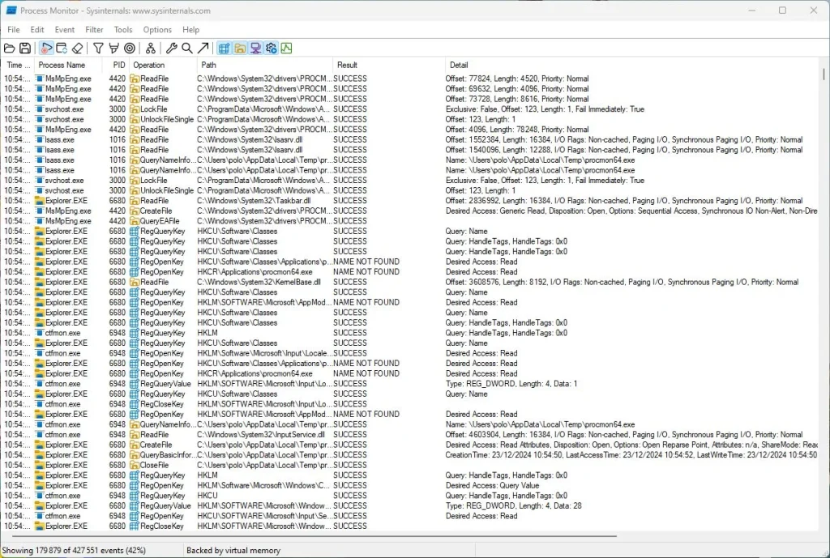Click the 'Type: REG_DWORD, Length: 4, Data: 28' detail
Screen dimensions: 830x558
[513, 505]
